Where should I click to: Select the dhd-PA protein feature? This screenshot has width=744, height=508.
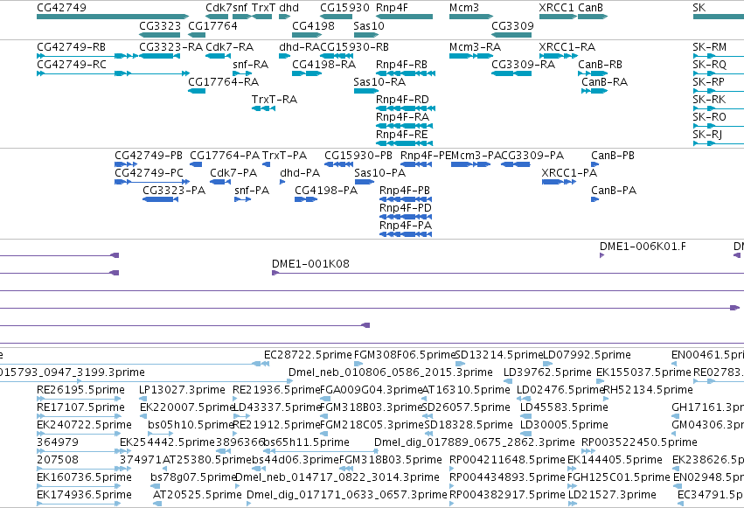282,182
